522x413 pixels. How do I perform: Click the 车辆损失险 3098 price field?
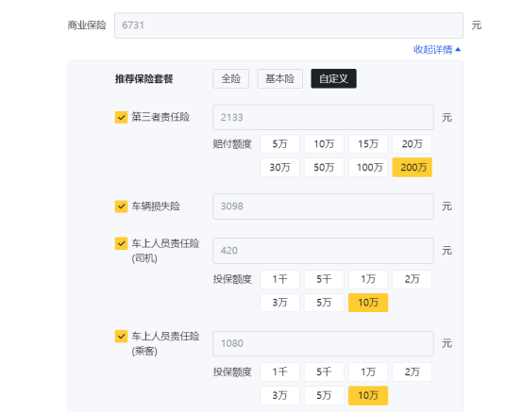click(323, 206)
